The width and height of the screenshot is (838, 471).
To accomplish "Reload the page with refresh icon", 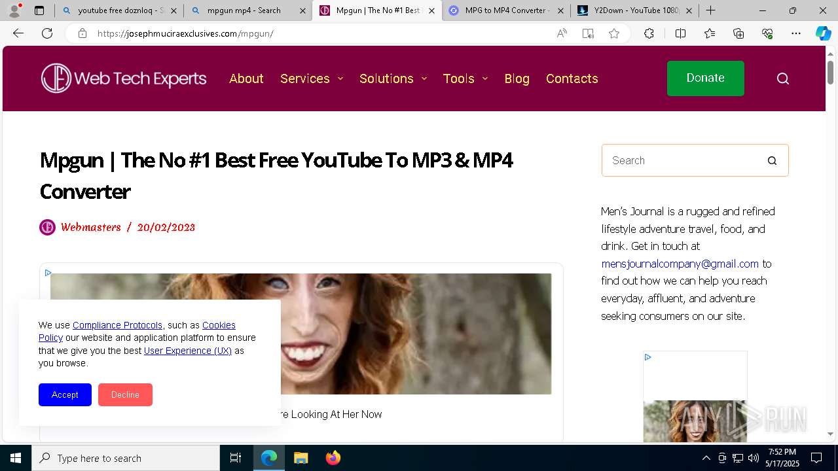I will pyautogui.click(x=47, y=33).
